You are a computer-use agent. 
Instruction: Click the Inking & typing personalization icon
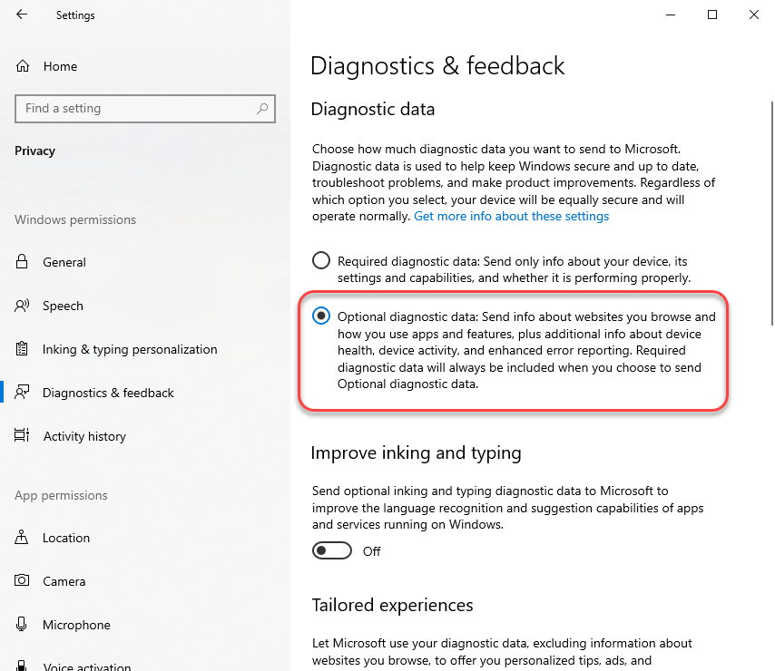tap(23, 349)
